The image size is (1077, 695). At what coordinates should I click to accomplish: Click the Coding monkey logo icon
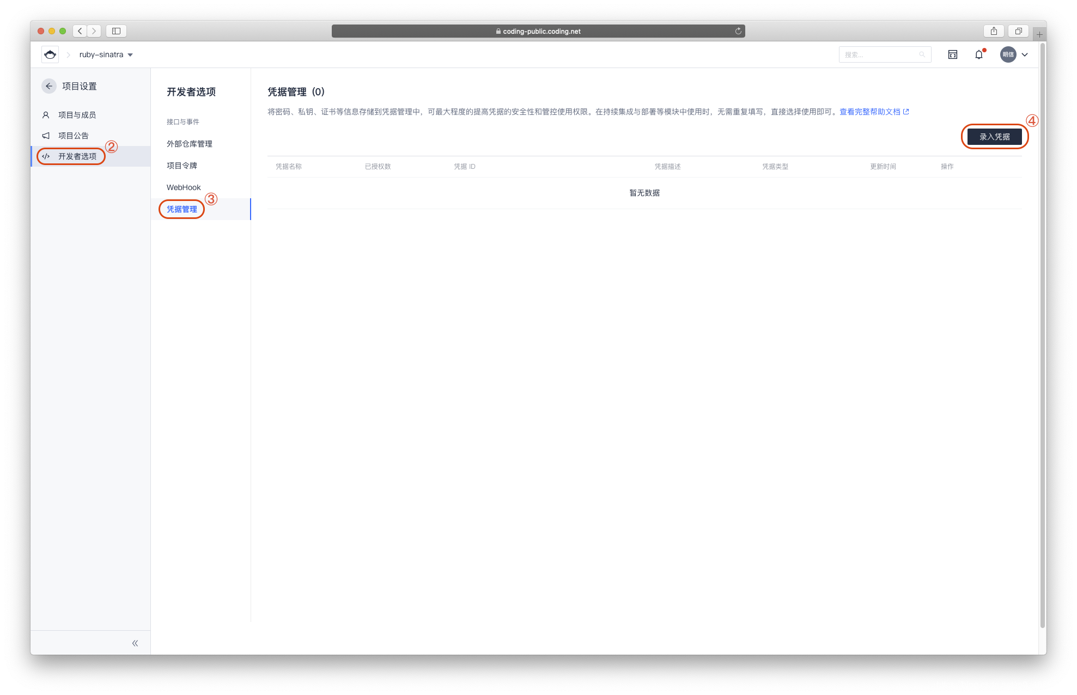tap(50, 54)
